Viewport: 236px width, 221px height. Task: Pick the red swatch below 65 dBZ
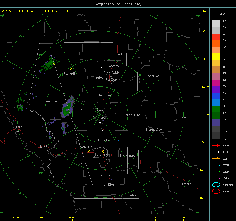216,37
